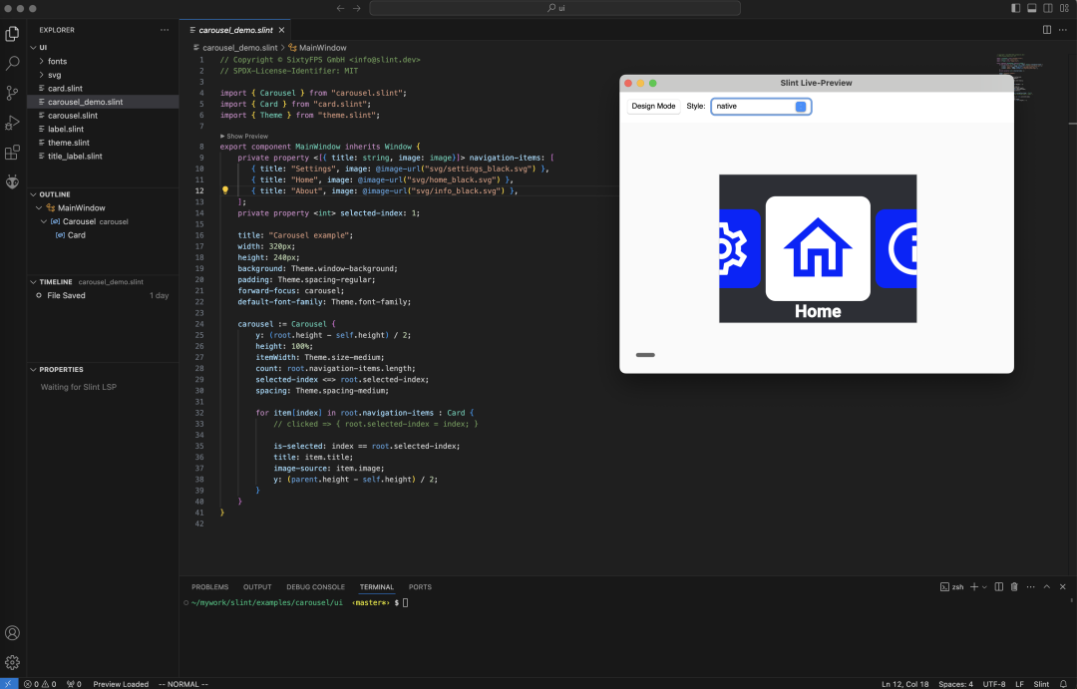The width and height of the screenshot is (1077, 689).
Task: Open the Extensions view
Action: 12,152
